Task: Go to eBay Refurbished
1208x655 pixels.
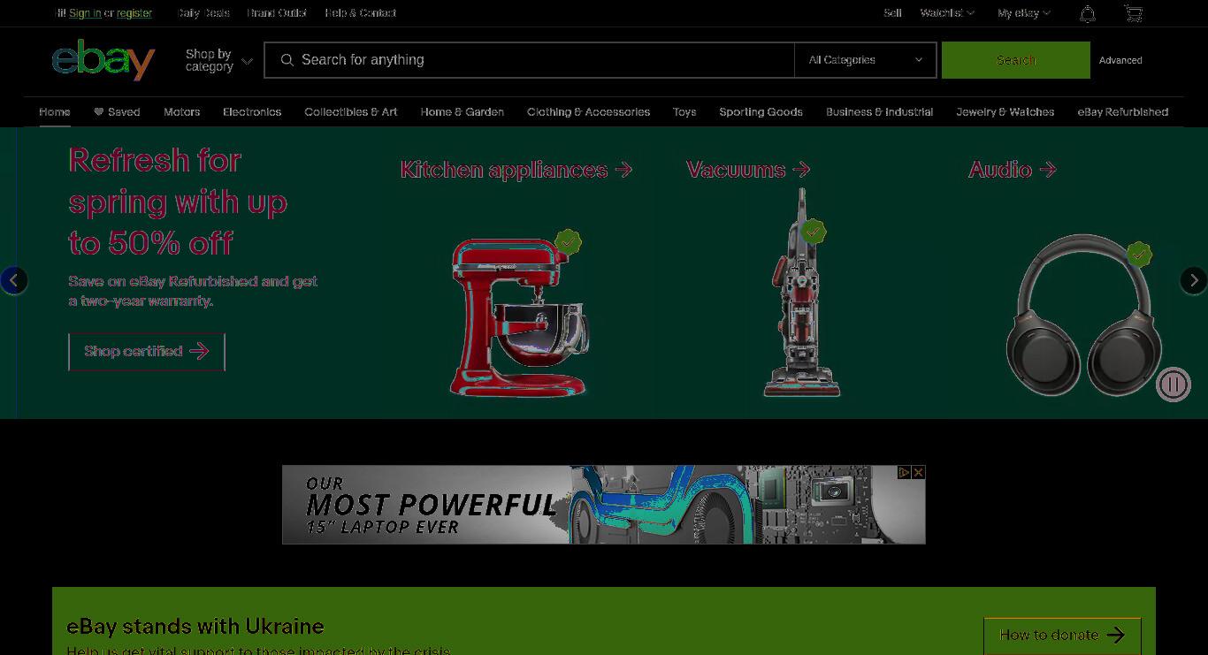Action: tap(1123, 112)
